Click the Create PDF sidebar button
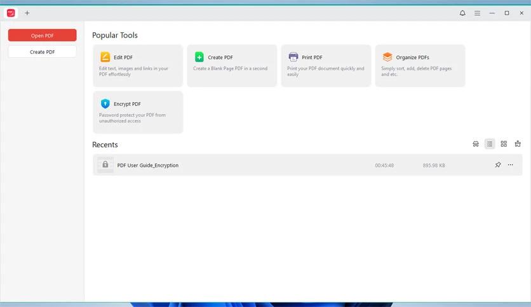 [43, 52]
